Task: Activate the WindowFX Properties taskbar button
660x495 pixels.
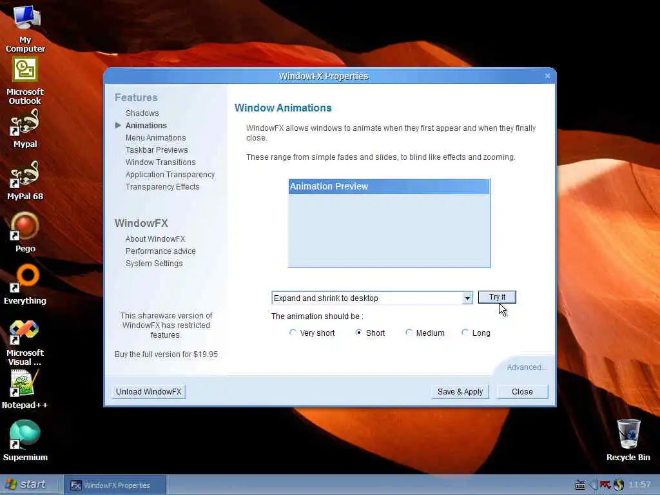Action: [115, 485]
